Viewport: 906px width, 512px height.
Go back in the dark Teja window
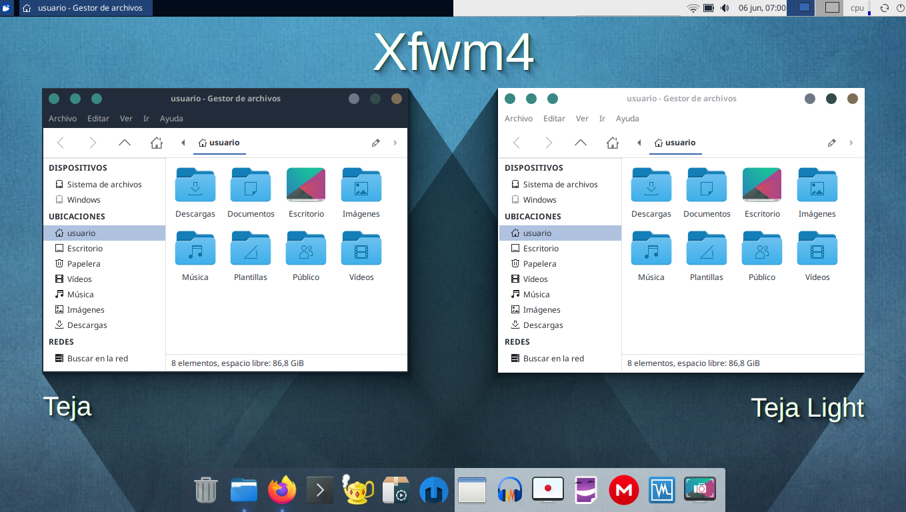(61, 143)
